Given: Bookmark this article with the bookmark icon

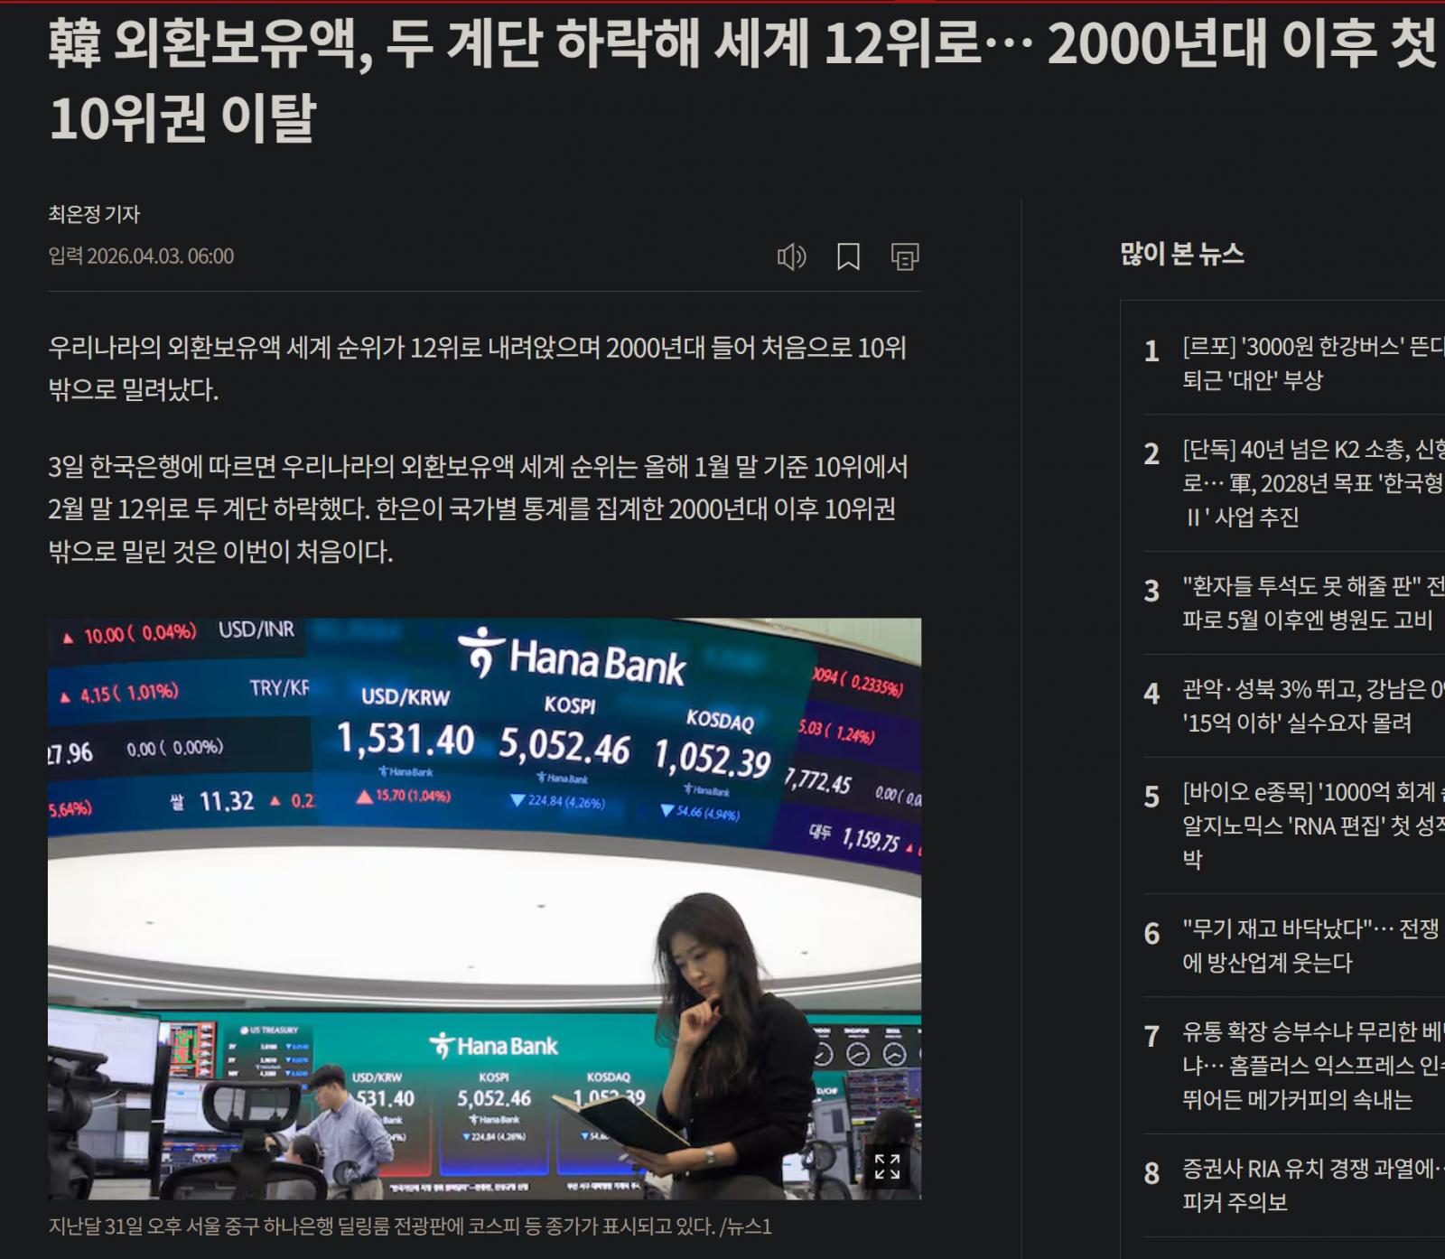Looking at the screenshot, I should 848,257.
